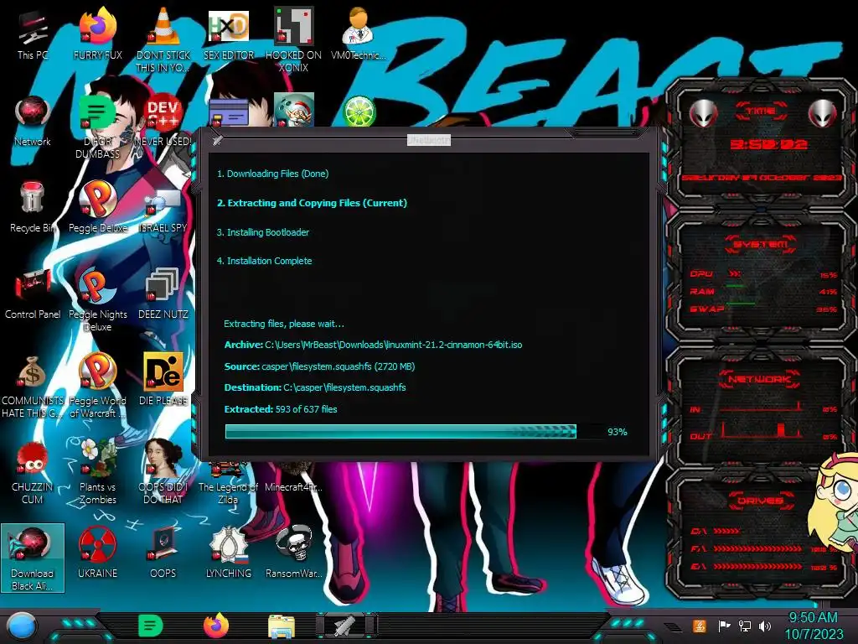858x644 pixels.
Task: Click the UNetbootin window title text
Action: [x=428, y=140]
